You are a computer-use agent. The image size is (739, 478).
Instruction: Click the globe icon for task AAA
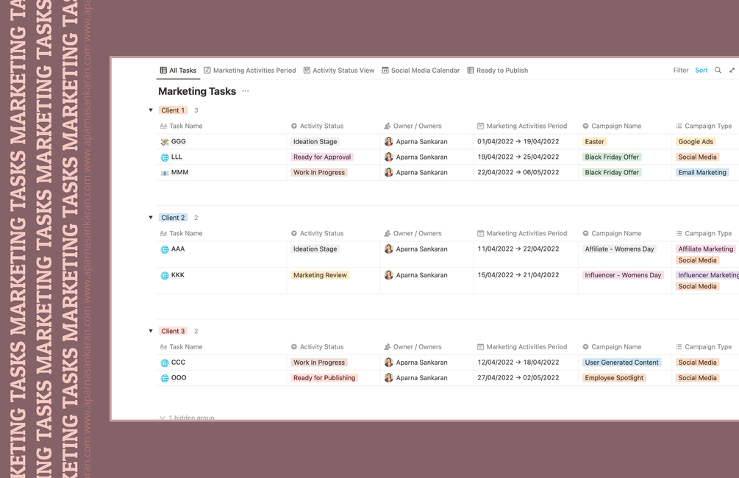pyautogui.click(x=165, y=249)
